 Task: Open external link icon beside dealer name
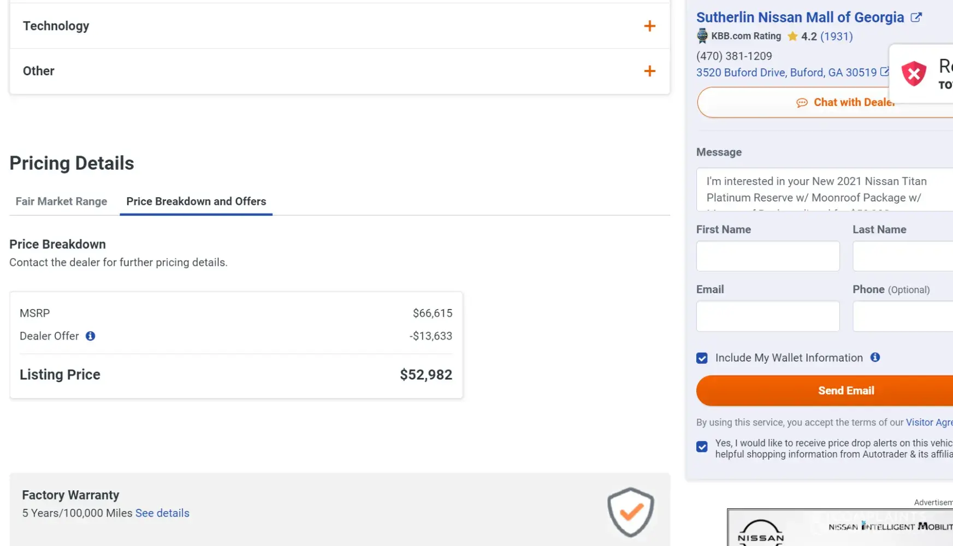click(x=916, y=17)
